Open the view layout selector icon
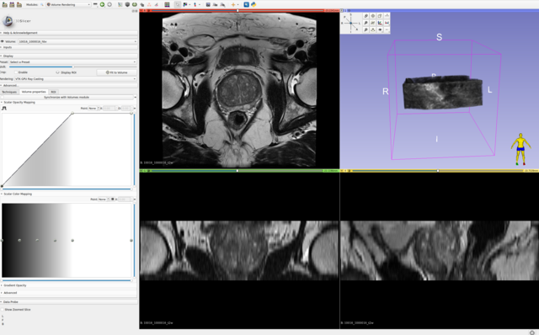The width and height of the screenshot is (539, 335). [x=167, y=4]
